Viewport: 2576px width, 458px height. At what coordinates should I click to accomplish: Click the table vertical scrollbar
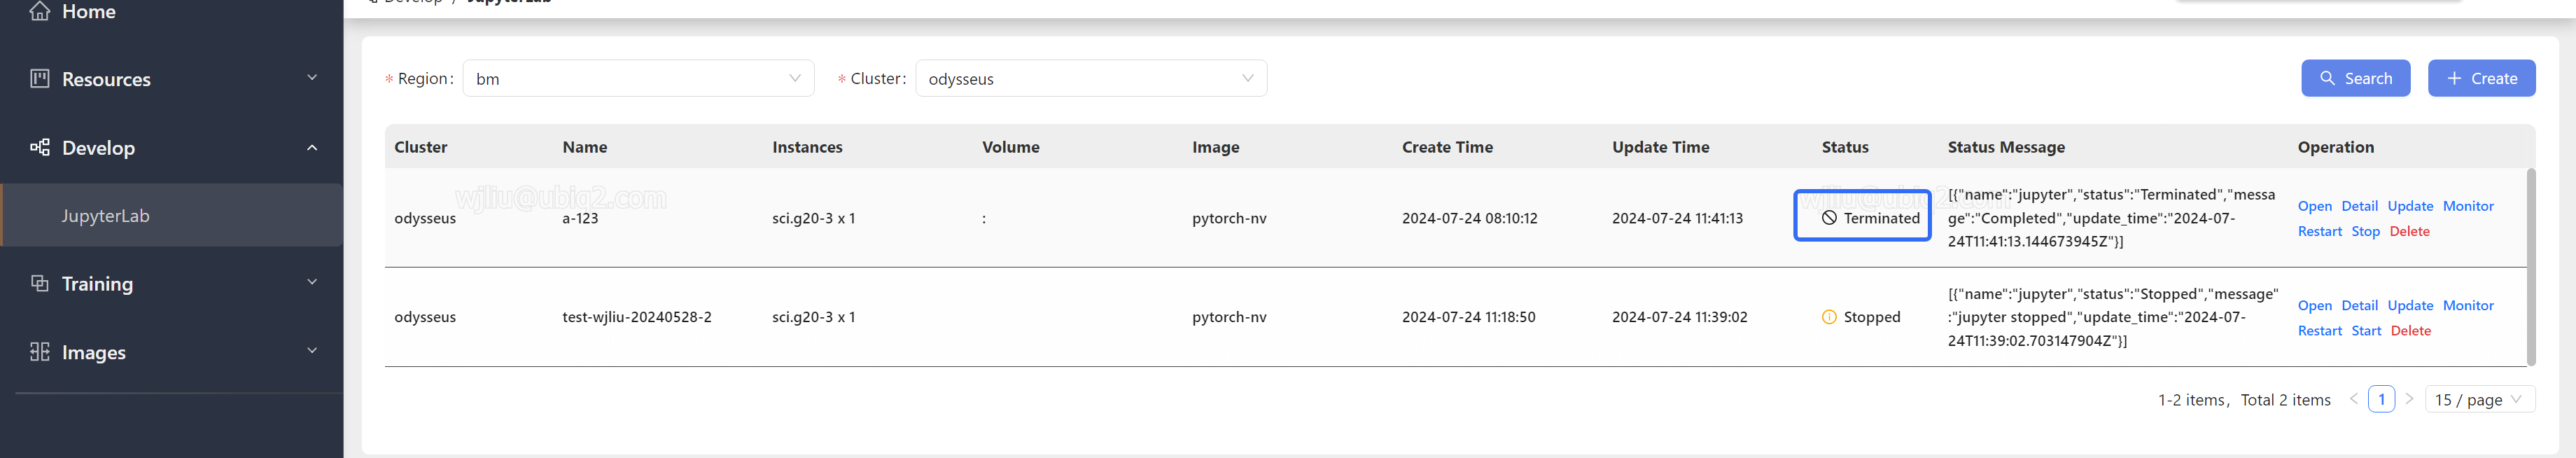pyautogui.click(x=2531, y=267)
